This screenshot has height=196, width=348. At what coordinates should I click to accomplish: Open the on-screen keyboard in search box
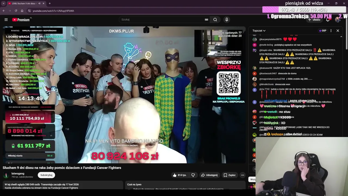(206, 20)
